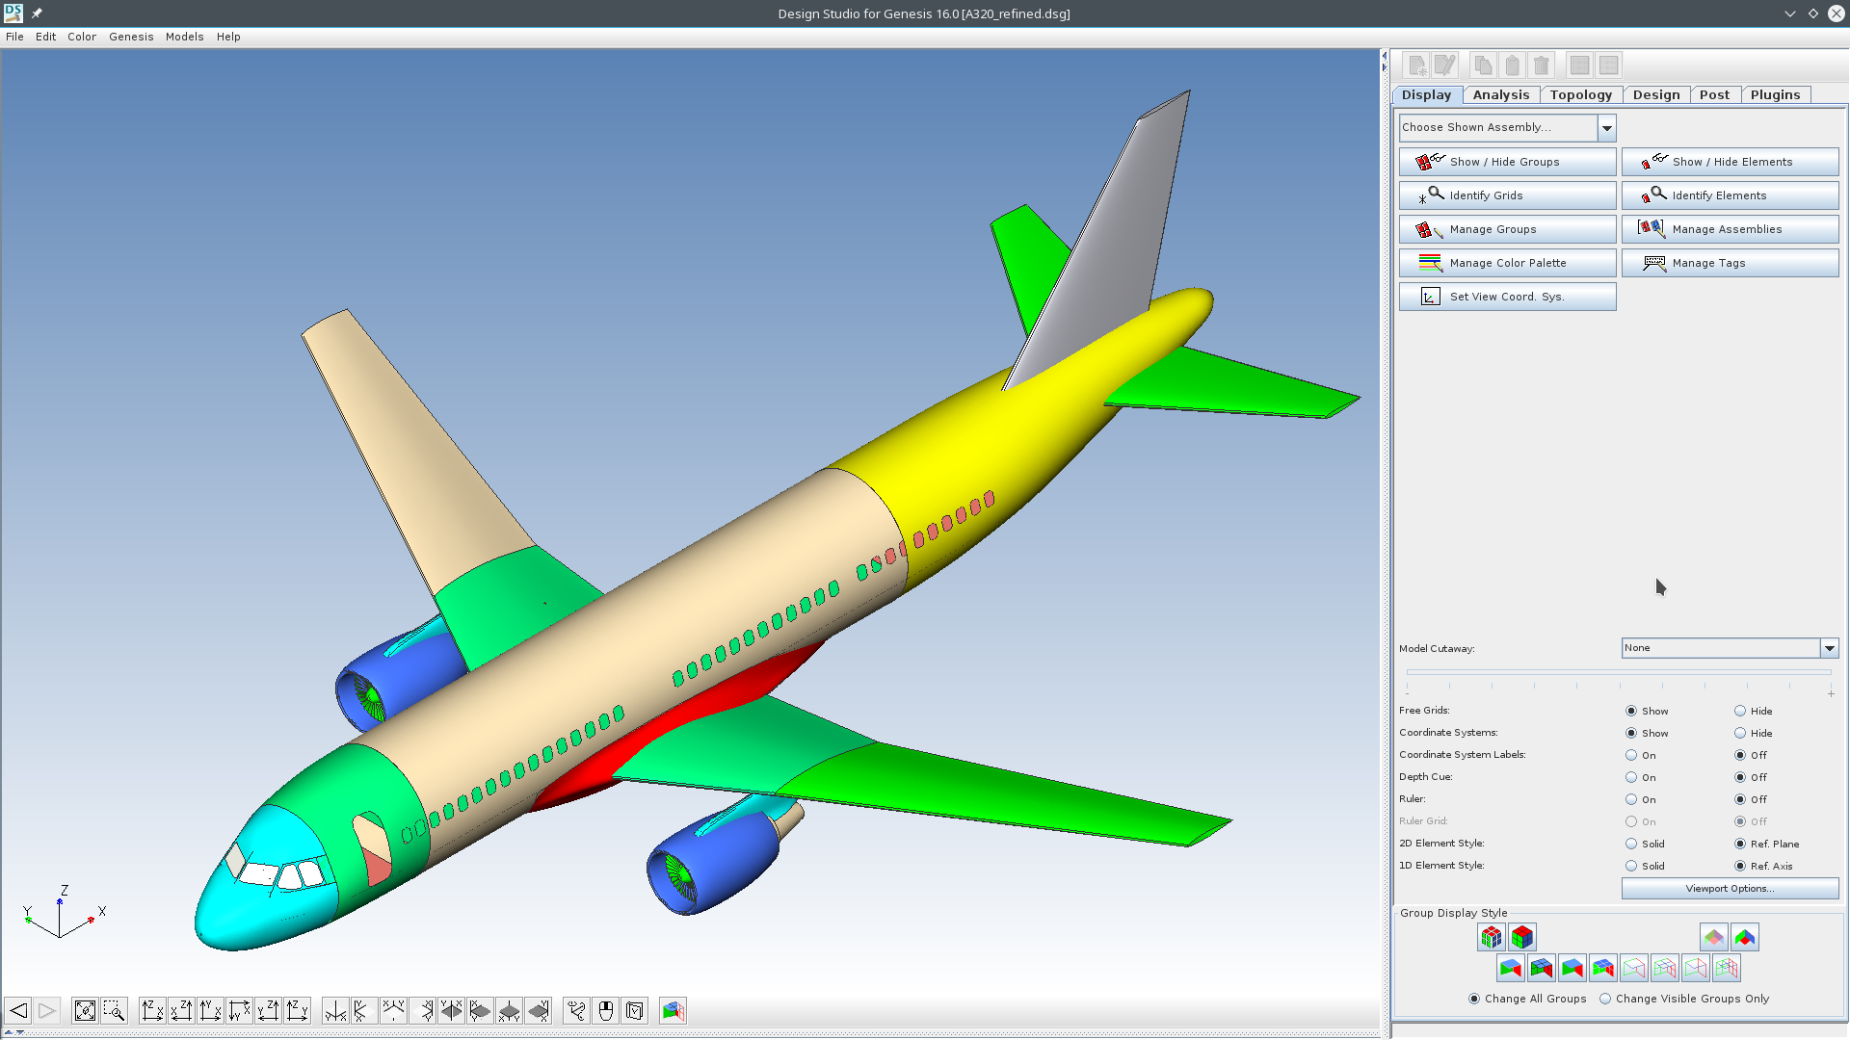1850x1040 pixels.
Task: Expand the Model Cutaway dropdown
Action: tap(1828, 648)
